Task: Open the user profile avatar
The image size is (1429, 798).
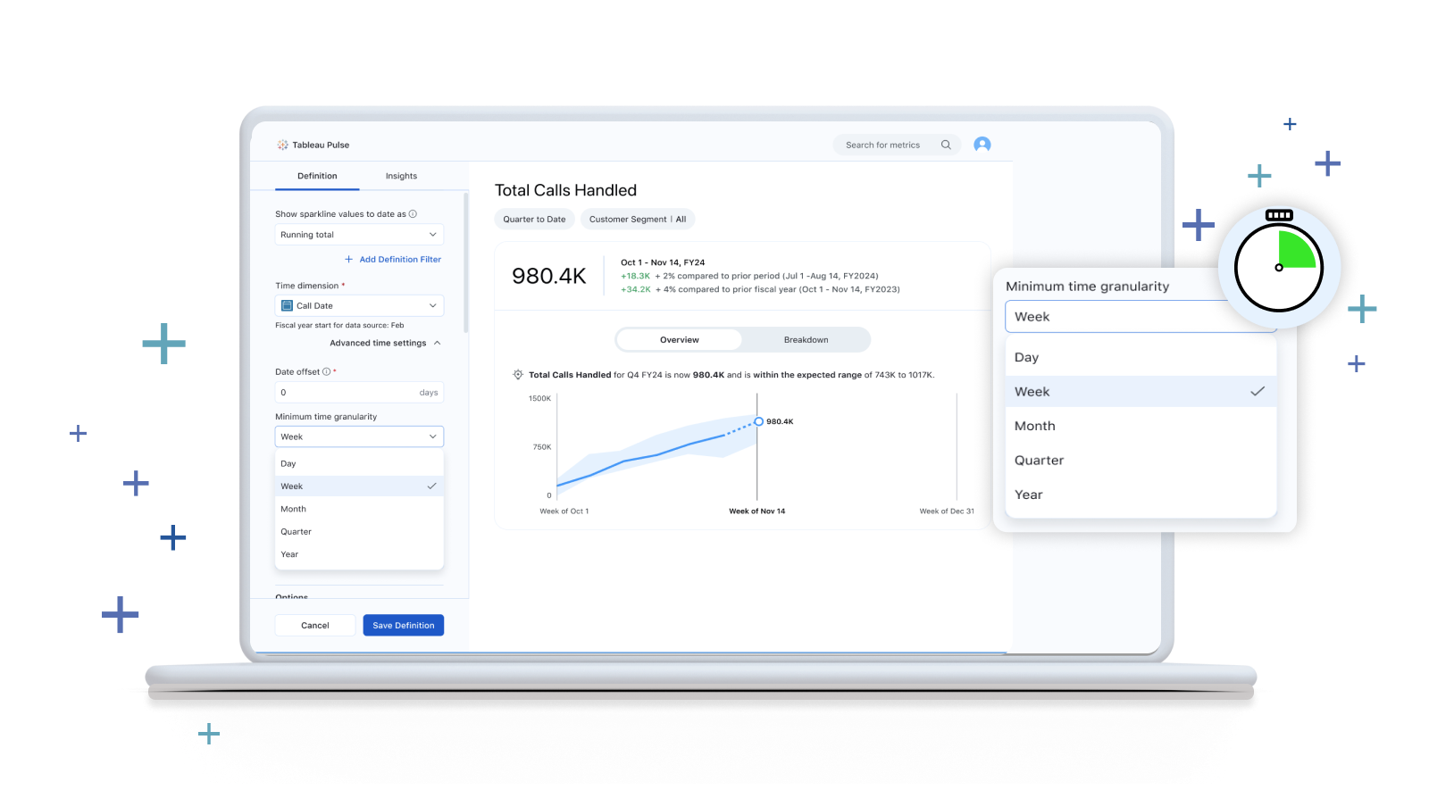Action: 982,145
